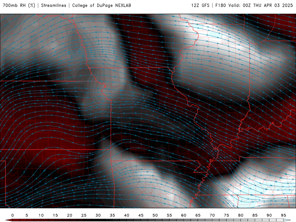Image resolution: width=296 pixels, height=222 pixels.
Task: Click the 10 label on the colorbar
Action: (x=41, y=215)
